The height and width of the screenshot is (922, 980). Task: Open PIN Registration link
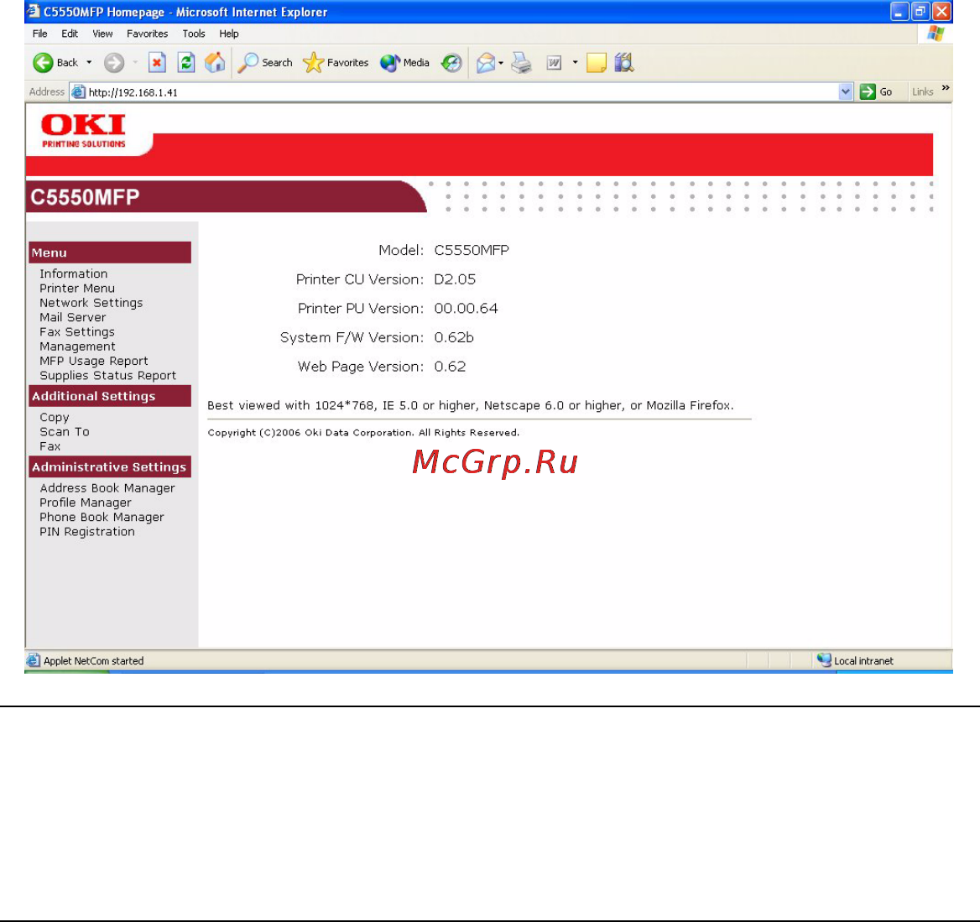coord(87,531)
